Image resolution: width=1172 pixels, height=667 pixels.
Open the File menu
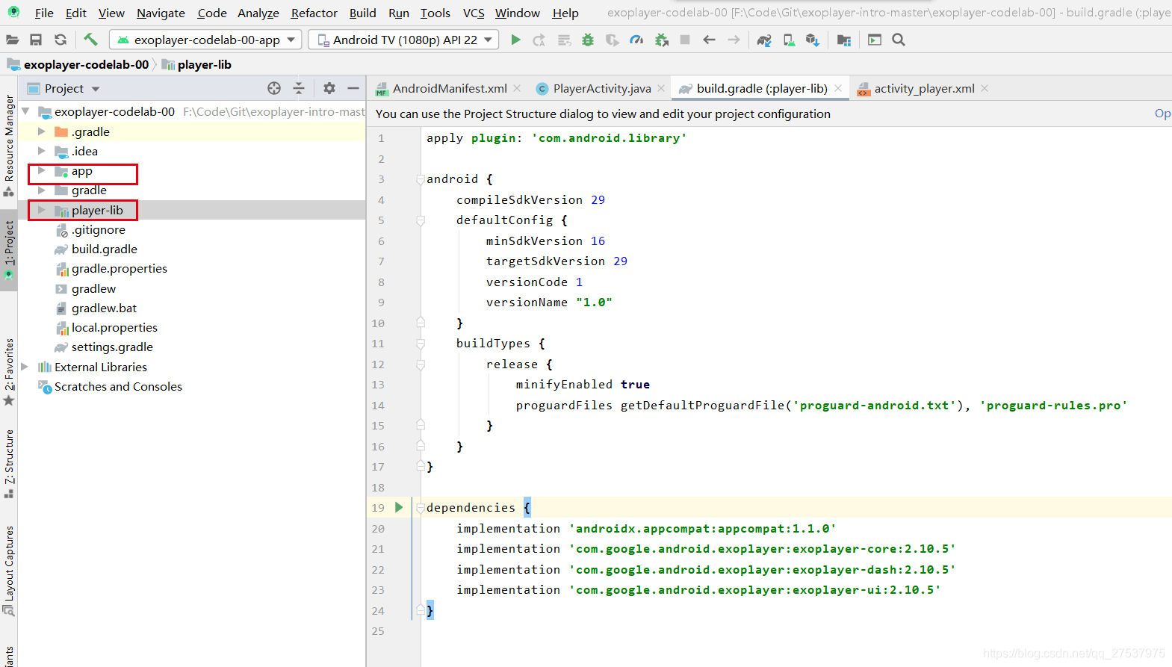click(44, 13)
